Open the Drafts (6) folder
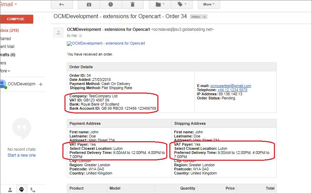Viewport: 312px width, 194px height. [8, 55]
